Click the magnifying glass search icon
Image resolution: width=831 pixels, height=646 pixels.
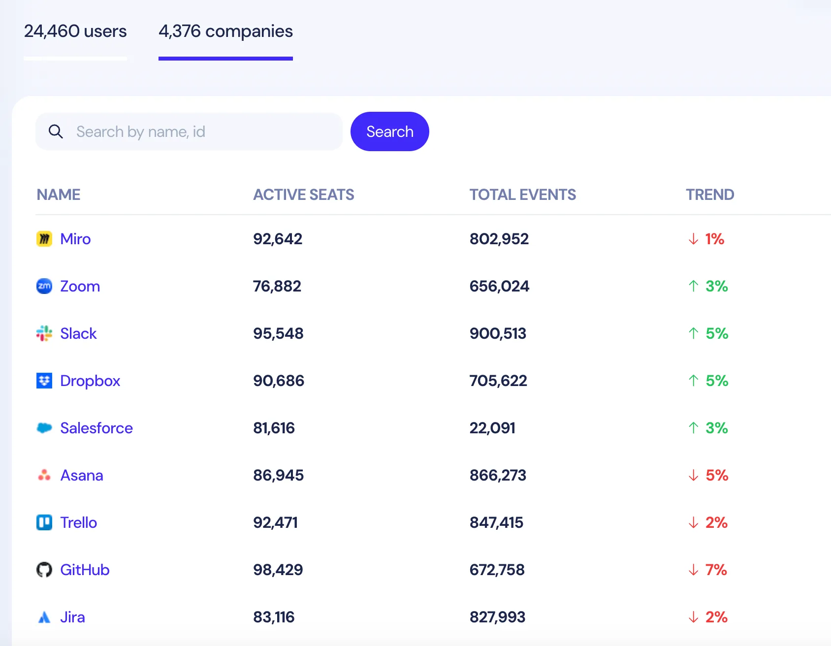pos(56,131)
